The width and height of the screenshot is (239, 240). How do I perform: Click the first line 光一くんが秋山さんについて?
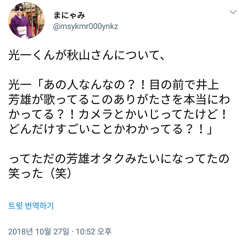[87, 55]
